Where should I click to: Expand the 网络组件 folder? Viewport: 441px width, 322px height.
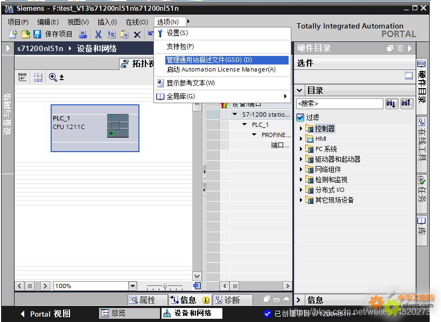point(301,169)
